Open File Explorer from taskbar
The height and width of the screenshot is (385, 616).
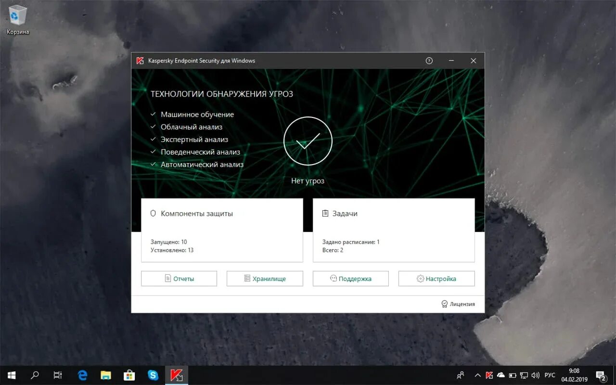pos(106,375)
